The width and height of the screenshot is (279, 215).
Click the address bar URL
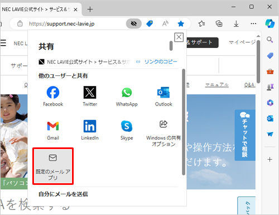click(x=61, y=24)
